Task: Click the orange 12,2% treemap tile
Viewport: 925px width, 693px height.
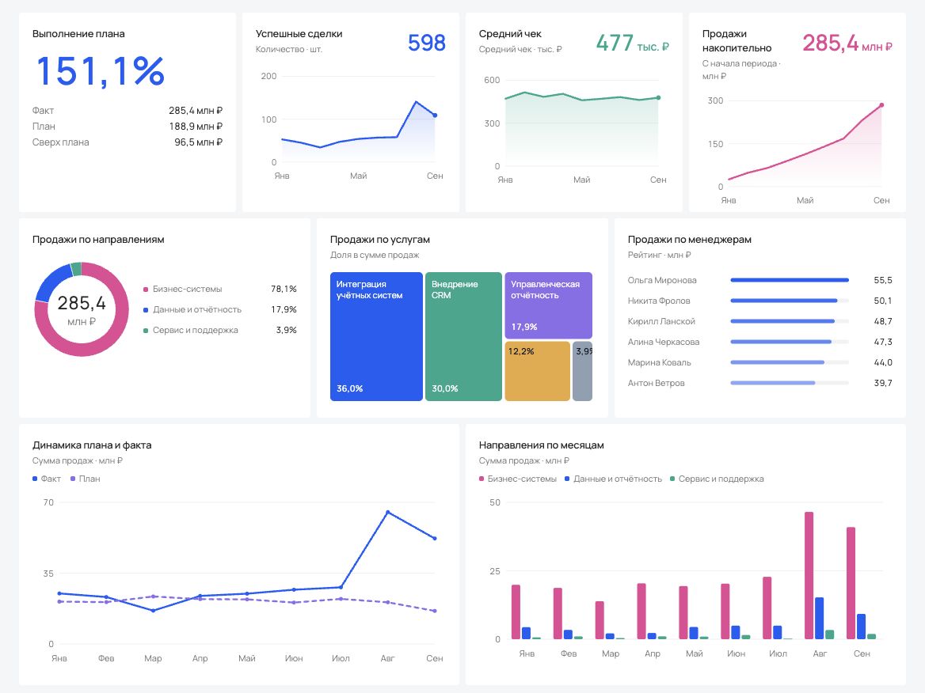Action: 538,371
